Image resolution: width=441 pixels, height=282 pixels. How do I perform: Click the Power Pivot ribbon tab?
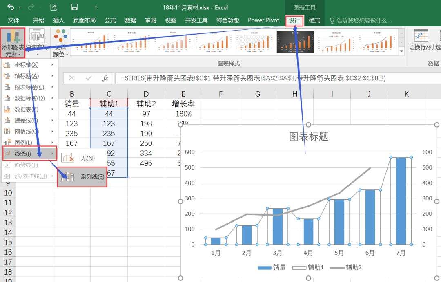pos(263,20)
